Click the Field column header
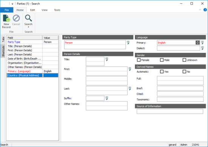The height and width of the screenshot is (147, 208). [x=25, y=38]
